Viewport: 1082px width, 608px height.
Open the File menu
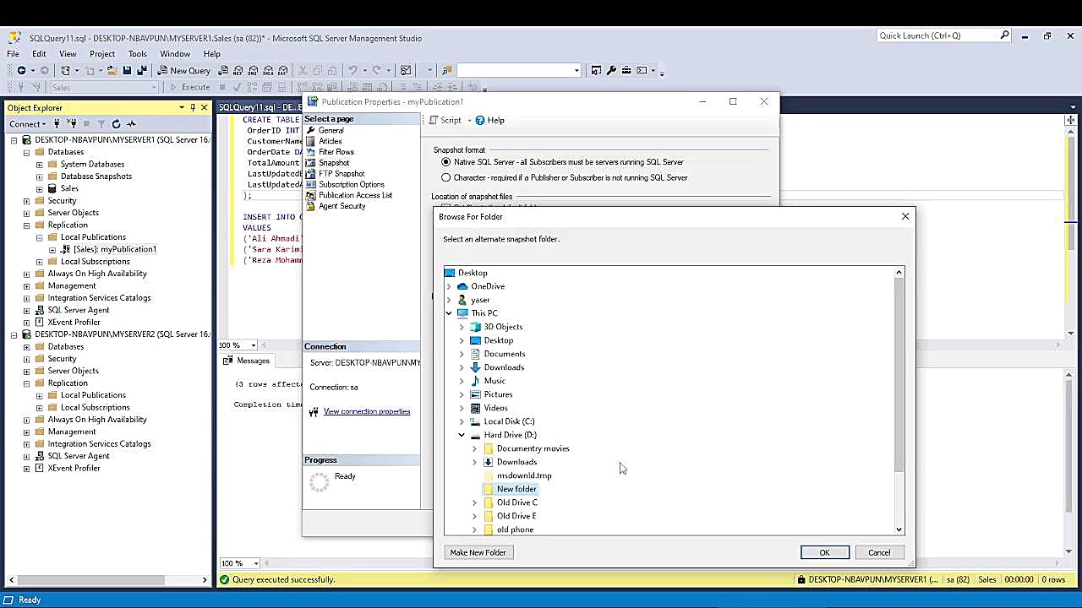pos(14,54)
